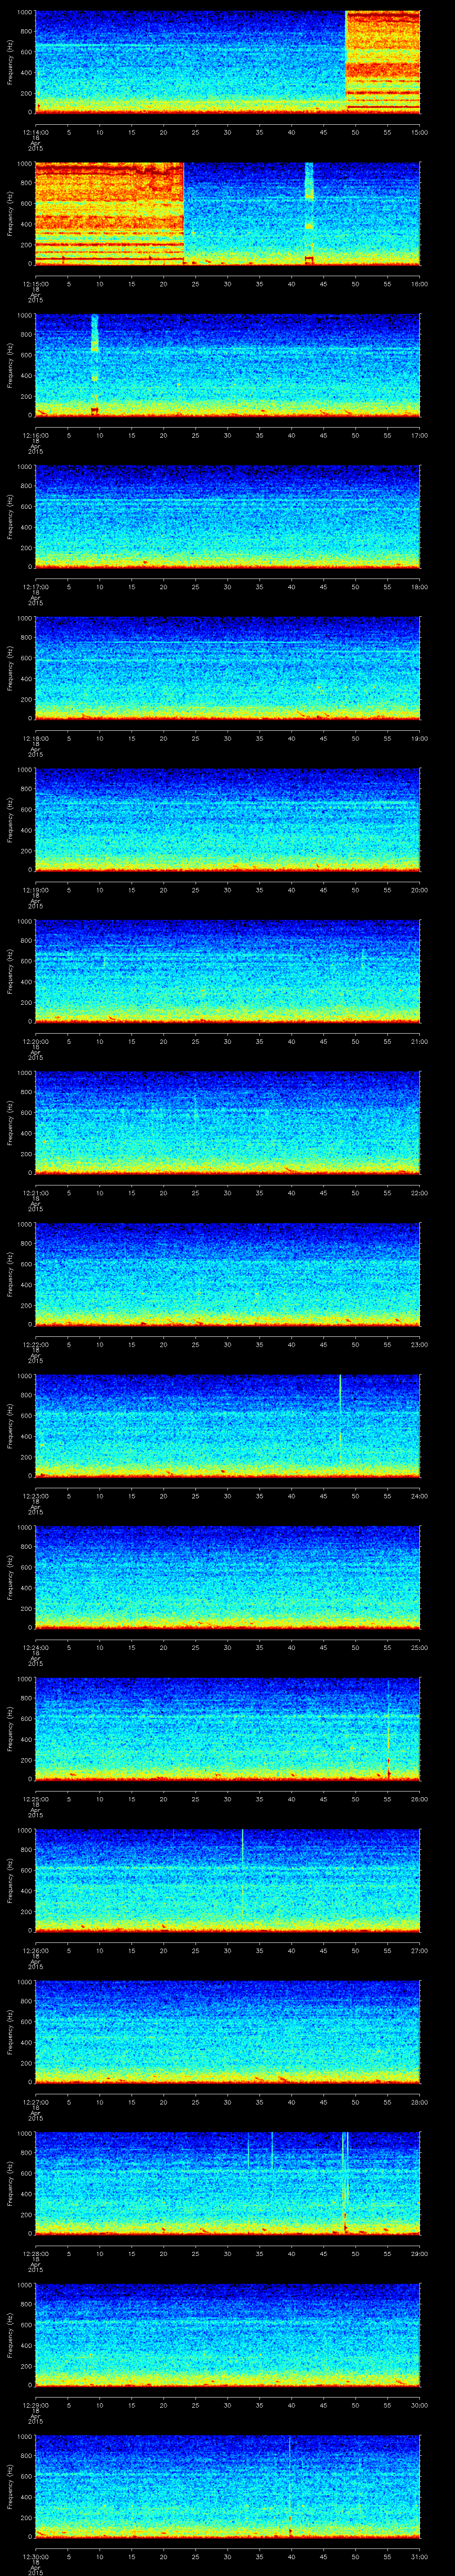Click the 12:16:00 start time label
Image resolution: width=455 pixels, height=2576 pixels.
pyautogui.click(x=35, y=435)
